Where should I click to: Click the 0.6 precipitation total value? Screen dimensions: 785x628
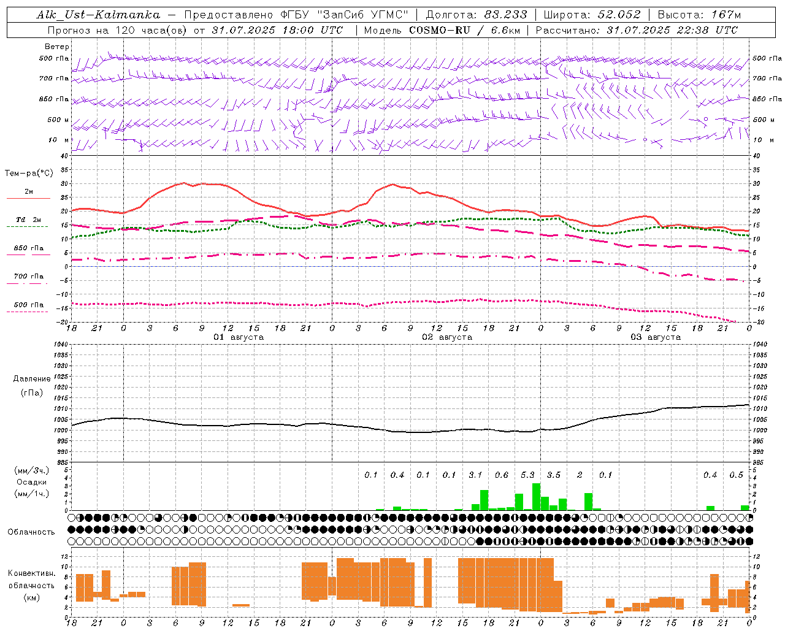[502, 475]
